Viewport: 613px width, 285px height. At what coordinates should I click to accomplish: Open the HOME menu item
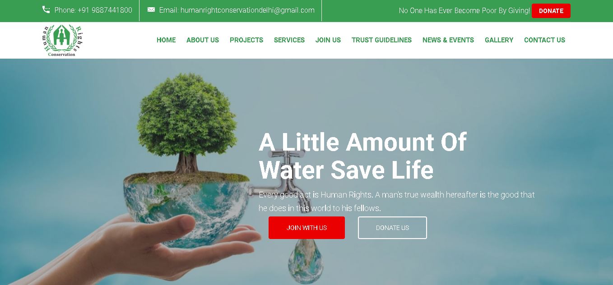coord(166,40)
